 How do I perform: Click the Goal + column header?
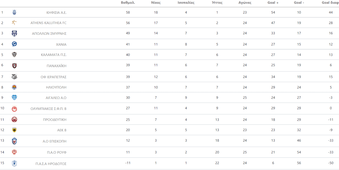[x=273, y=3]
